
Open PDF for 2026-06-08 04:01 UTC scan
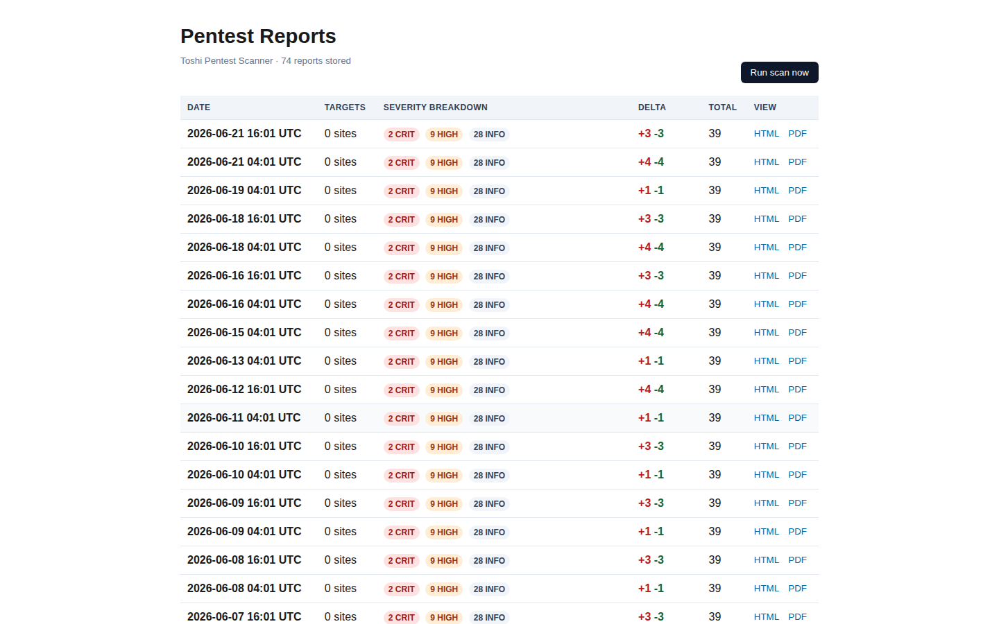[797, 589]
